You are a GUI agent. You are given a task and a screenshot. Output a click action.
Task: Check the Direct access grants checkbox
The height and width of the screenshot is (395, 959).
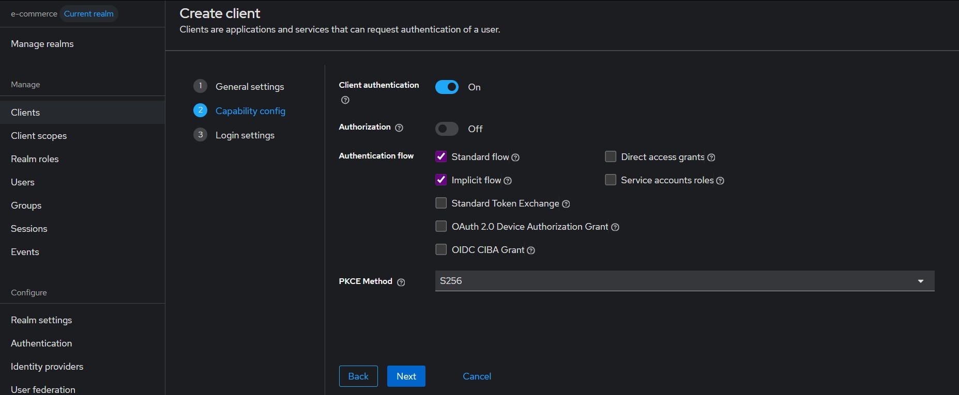[611, 156]
